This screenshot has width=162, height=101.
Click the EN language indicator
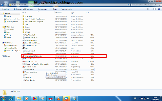(x=135, y=98)
